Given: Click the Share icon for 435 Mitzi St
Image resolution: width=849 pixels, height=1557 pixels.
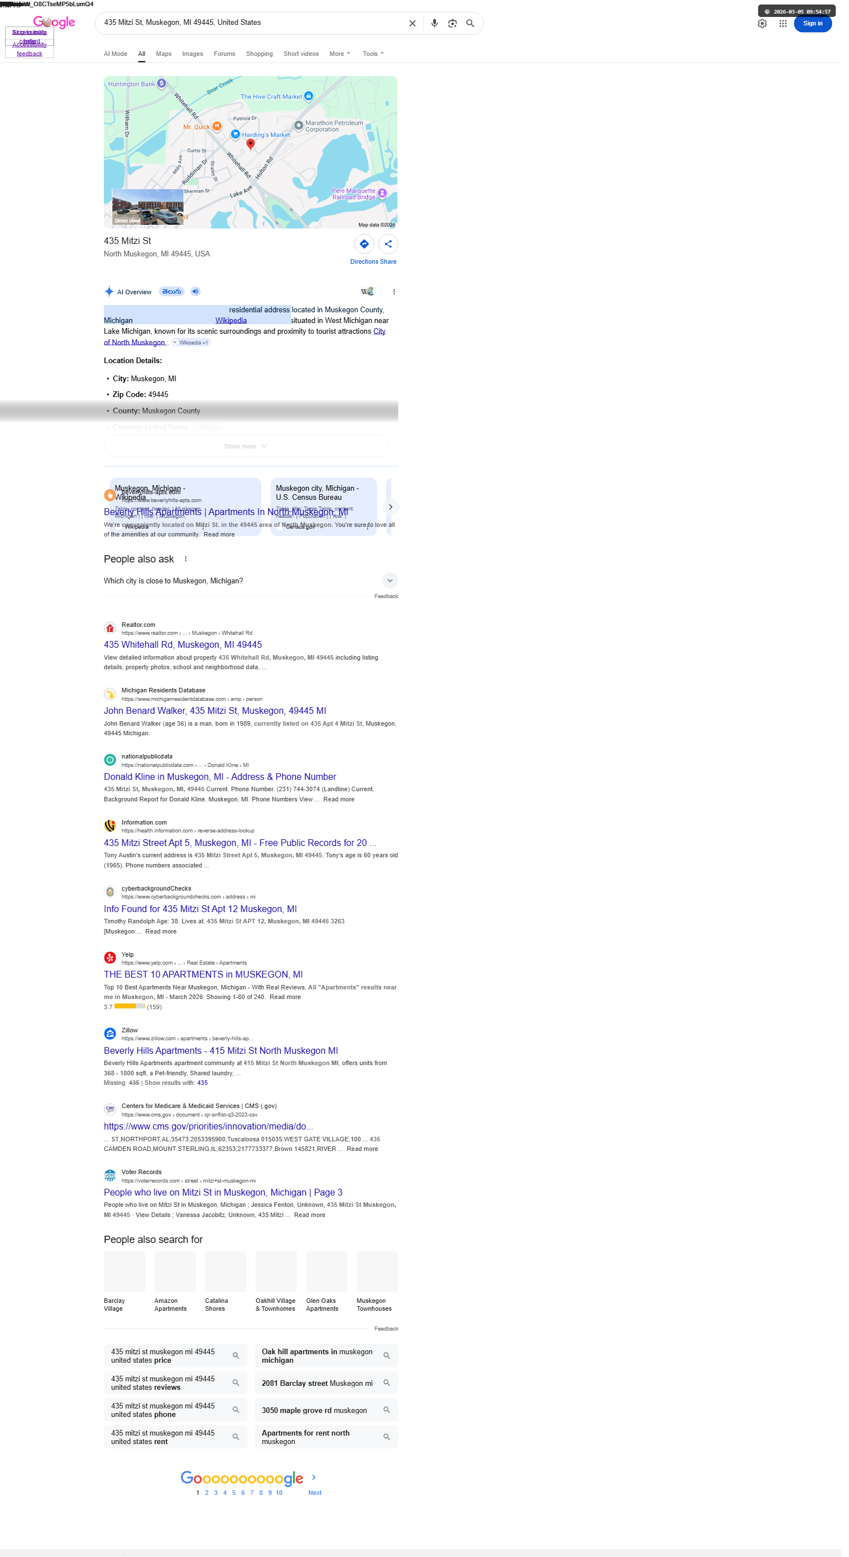Looking at the screenshot, I should [388, 243].
